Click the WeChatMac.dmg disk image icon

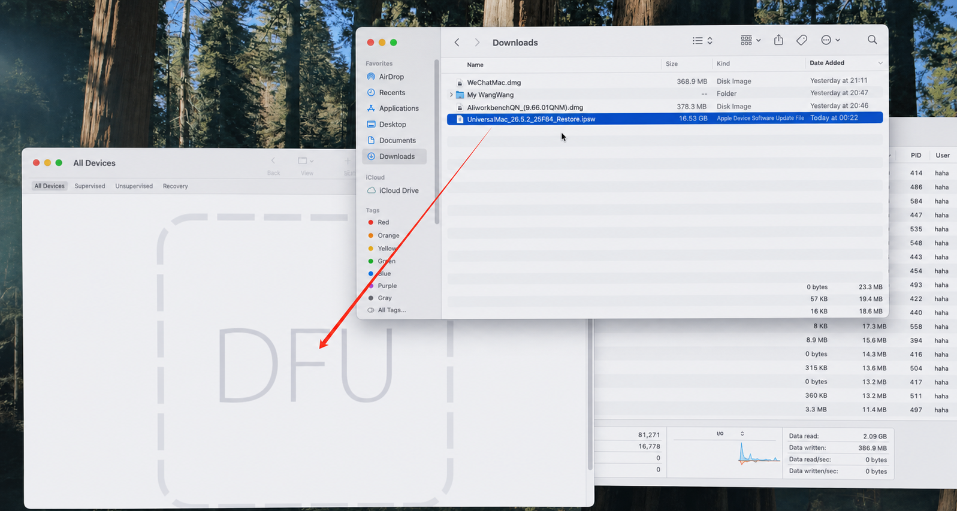point(460,83)
